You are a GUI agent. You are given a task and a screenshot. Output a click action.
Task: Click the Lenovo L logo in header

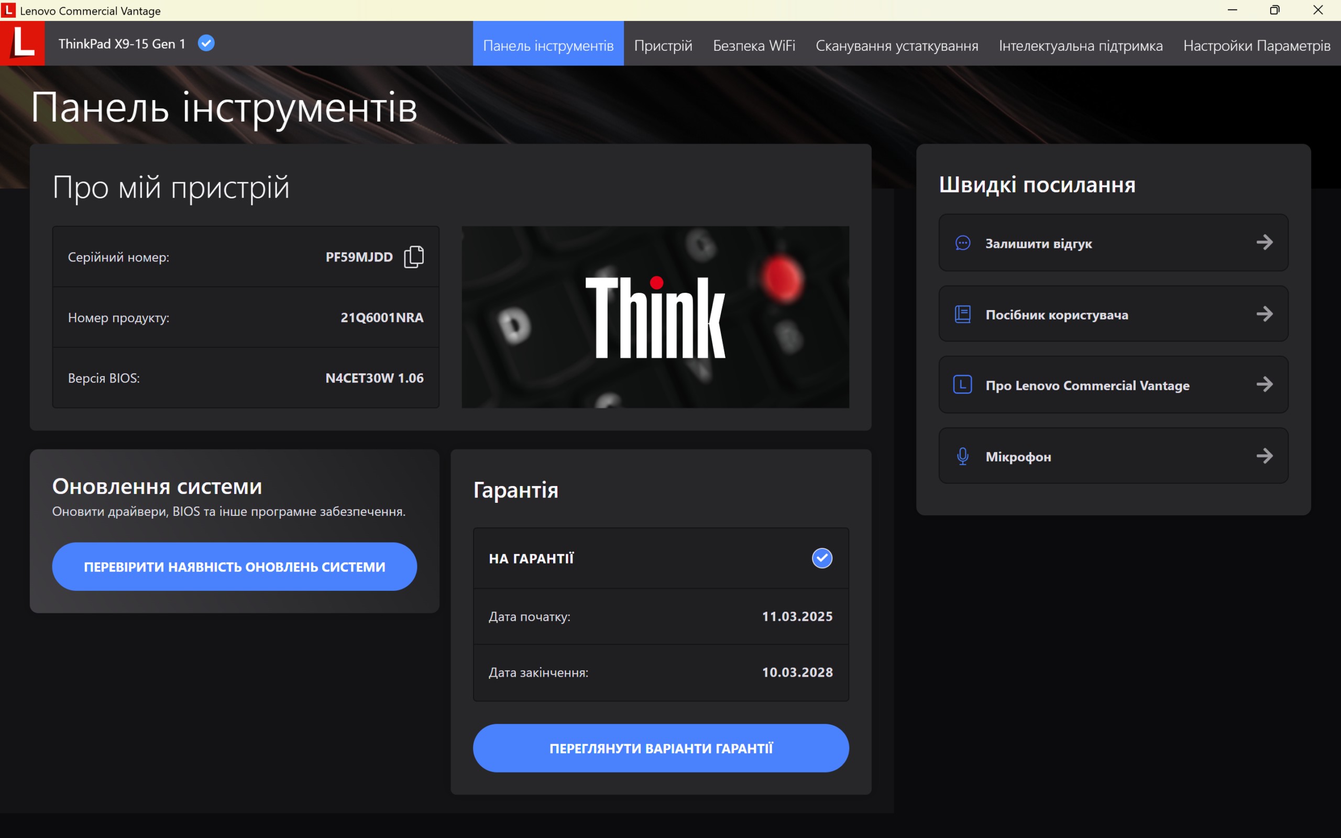click(x=22, y=43)
